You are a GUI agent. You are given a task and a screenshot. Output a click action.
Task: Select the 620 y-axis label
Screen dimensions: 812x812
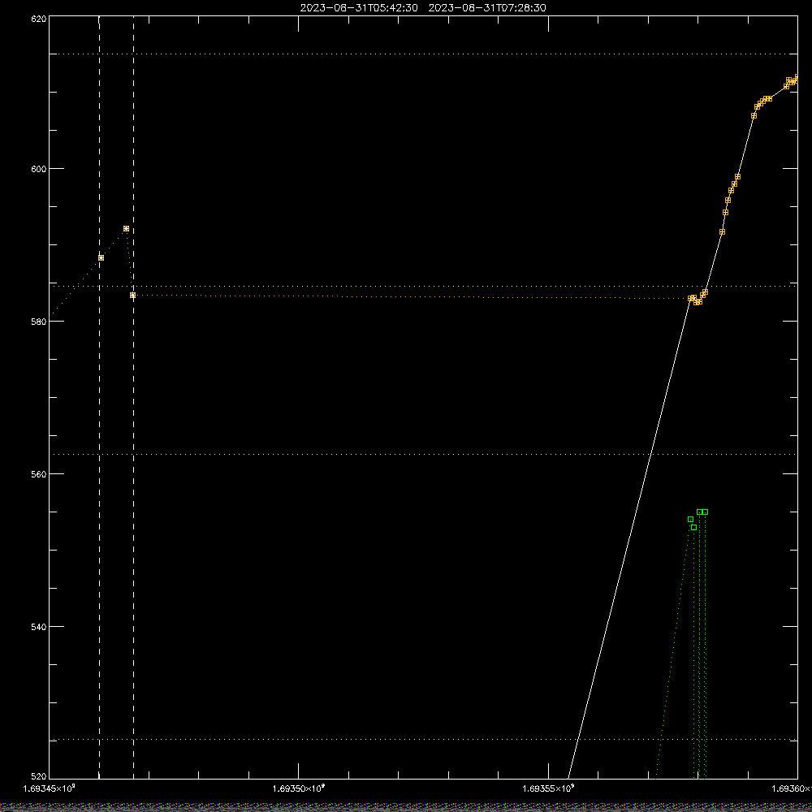[39, 19]
